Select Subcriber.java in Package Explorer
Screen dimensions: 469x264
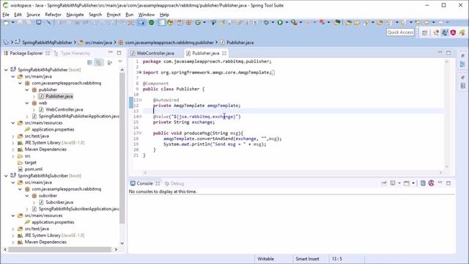(x=59, y=202)
